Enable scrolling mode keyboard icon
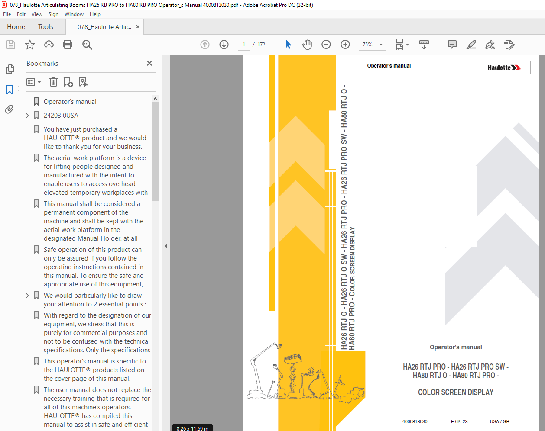 (x=424, y=45)
